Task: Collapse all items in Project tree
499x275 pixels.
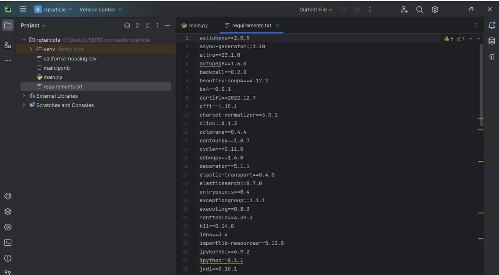Action: (x=147, y=25)
